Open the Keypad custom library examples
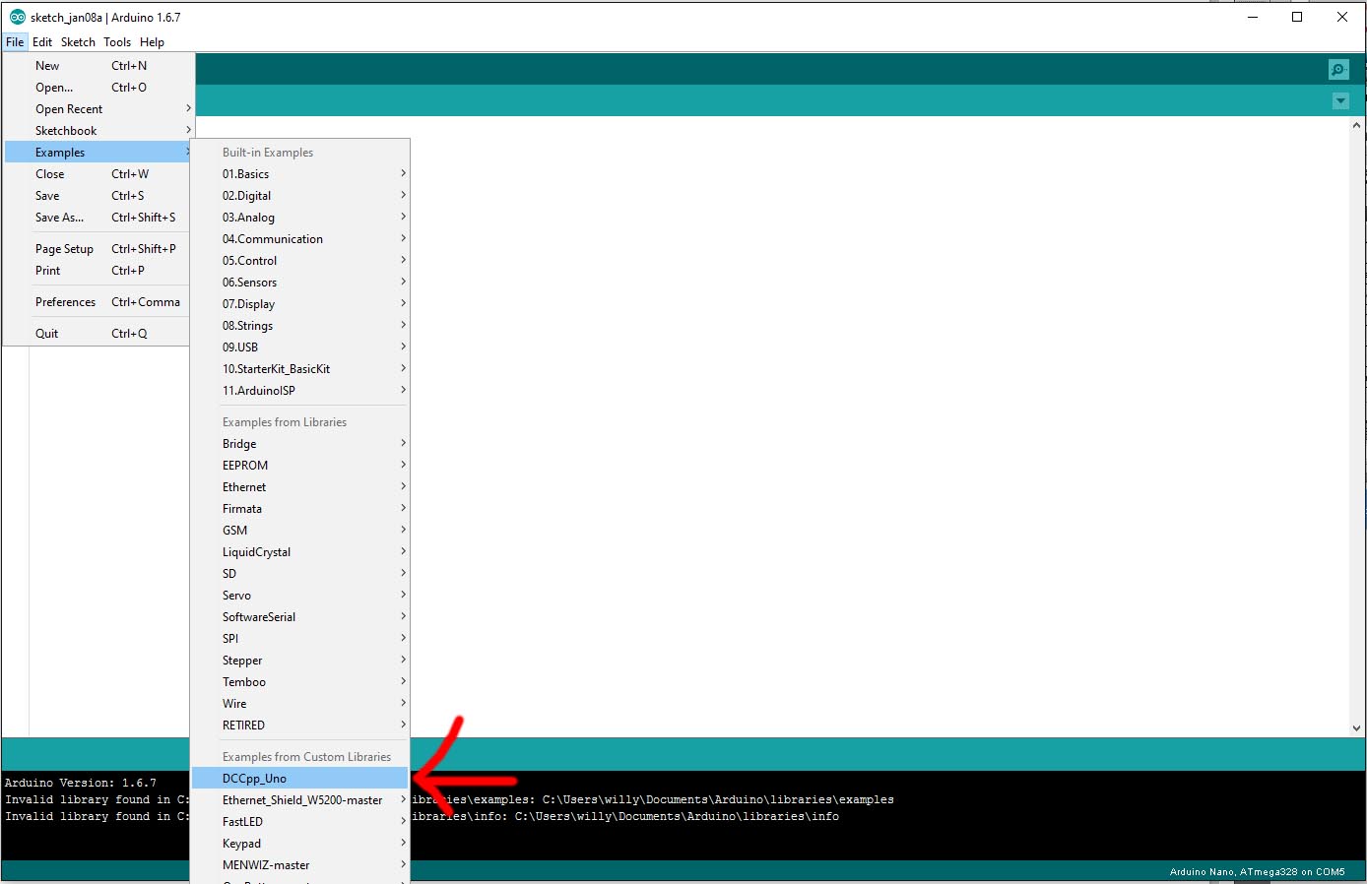 pos(299,844)
